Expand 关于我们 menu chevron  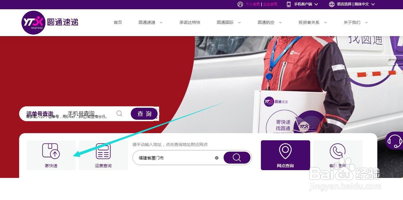click(x=366, y=23)
